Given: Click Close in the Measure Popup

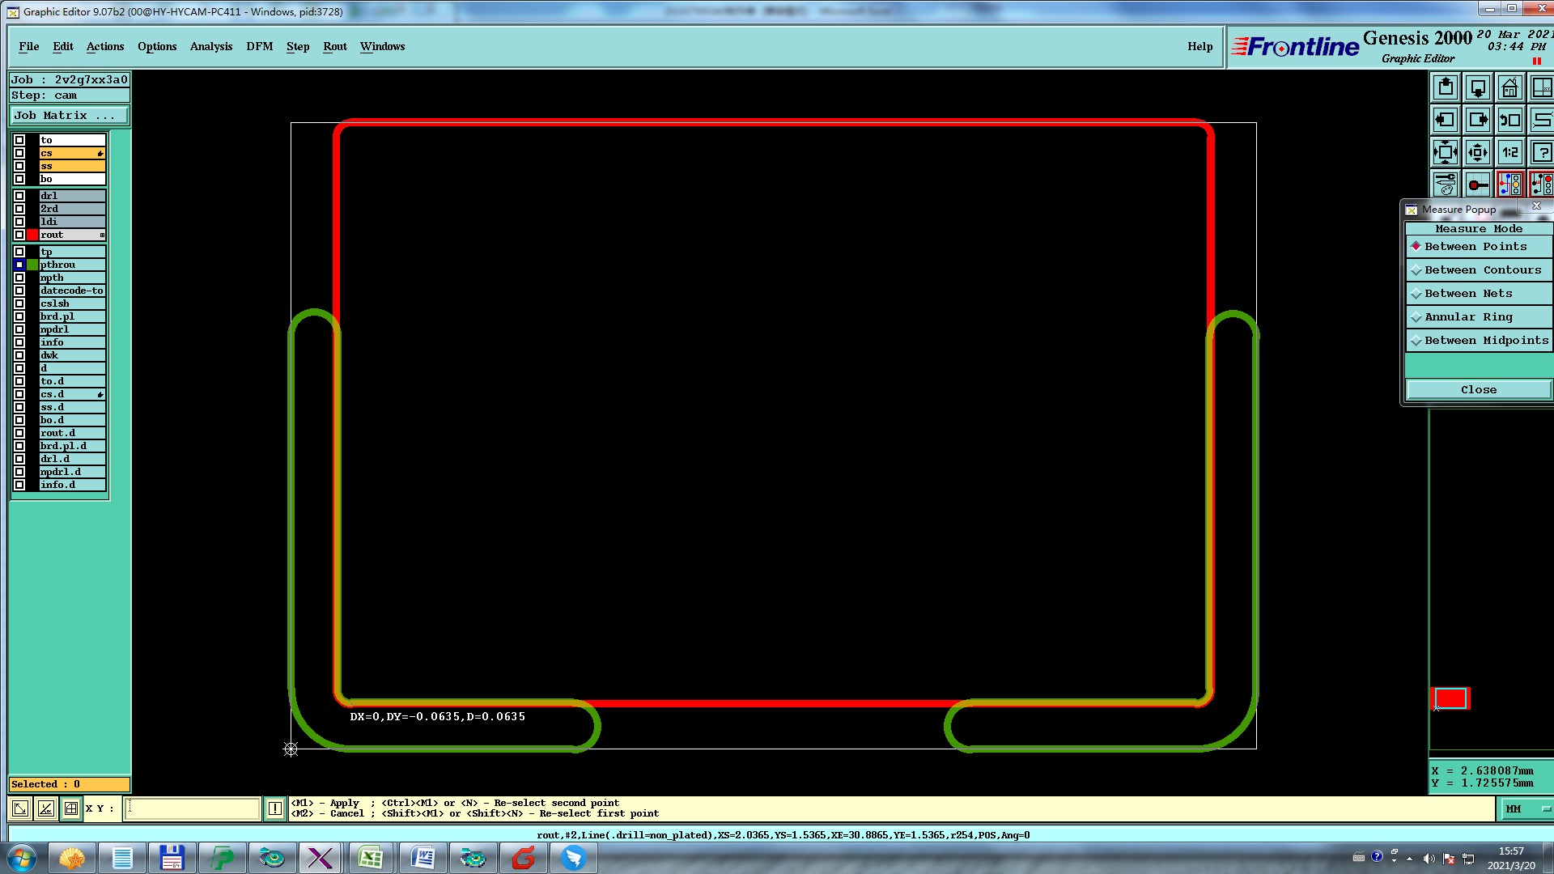Looking at the screenshot, I should (x=1478, y=390).
